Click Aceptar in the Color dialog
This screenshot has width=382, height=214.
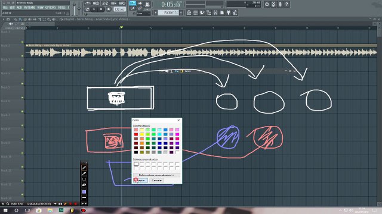(140, 181)
